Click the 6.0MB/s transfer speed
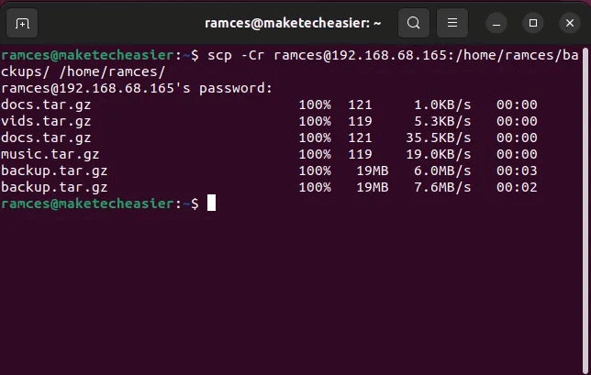This screenshot has height=375, width=591. click(442, 171)
